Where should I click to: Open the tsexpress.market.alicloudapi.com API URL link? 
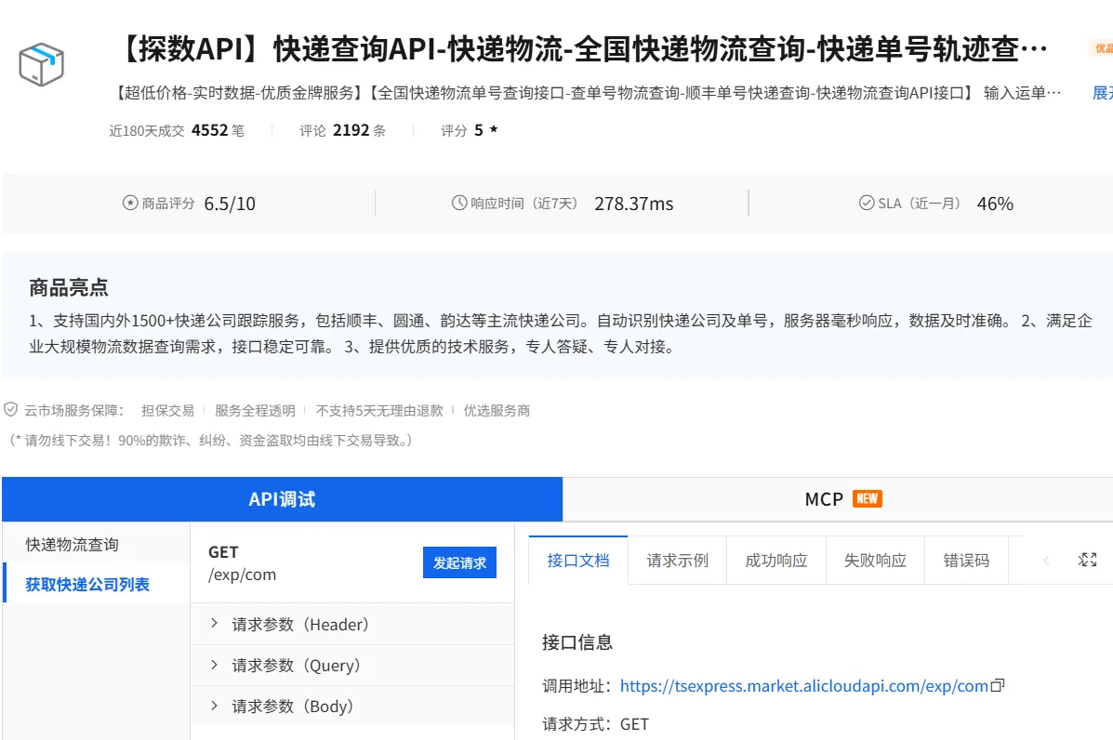(x=804, y=686)
